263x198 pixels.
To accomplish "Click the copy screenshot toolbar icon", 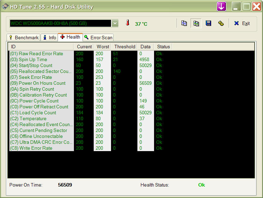I will (x=196, y=23).
